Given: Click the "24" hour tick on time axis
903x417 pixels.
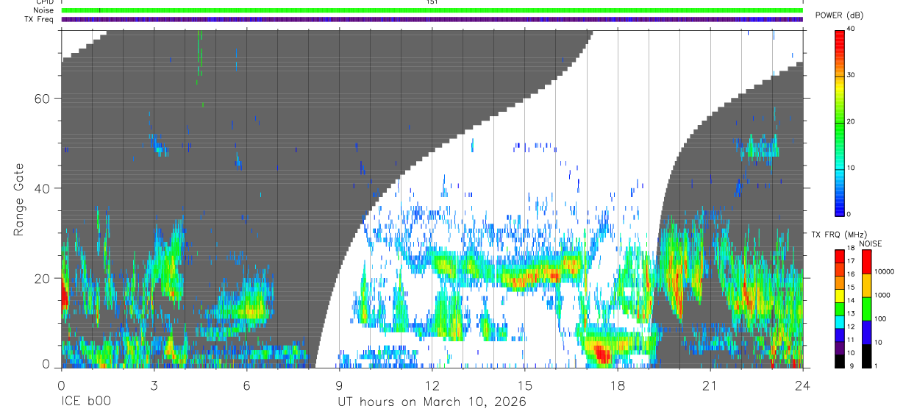Looking at the screenshot, I should [803, 385].
